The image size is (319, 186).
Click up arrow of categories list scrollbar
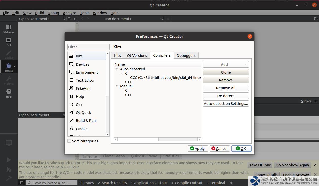108,54
